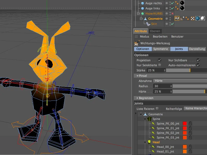The height and width of the screenshot is (155, 207).
Task: Toggle lock icon for Spine_FK_00_jnt
Action: tap(190, 123)
